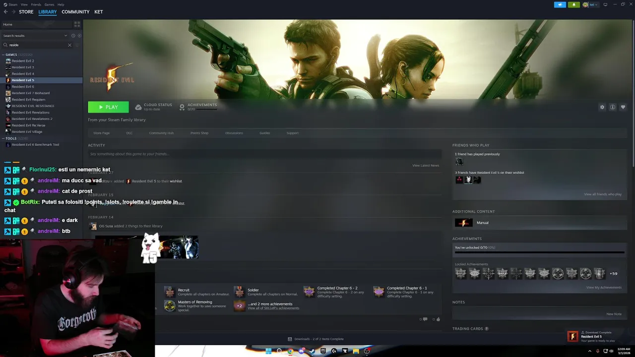The width and height of the screenshot is (635, 357).
Task: Open the ket account dropdown
Action: click(x=590, y=4)
